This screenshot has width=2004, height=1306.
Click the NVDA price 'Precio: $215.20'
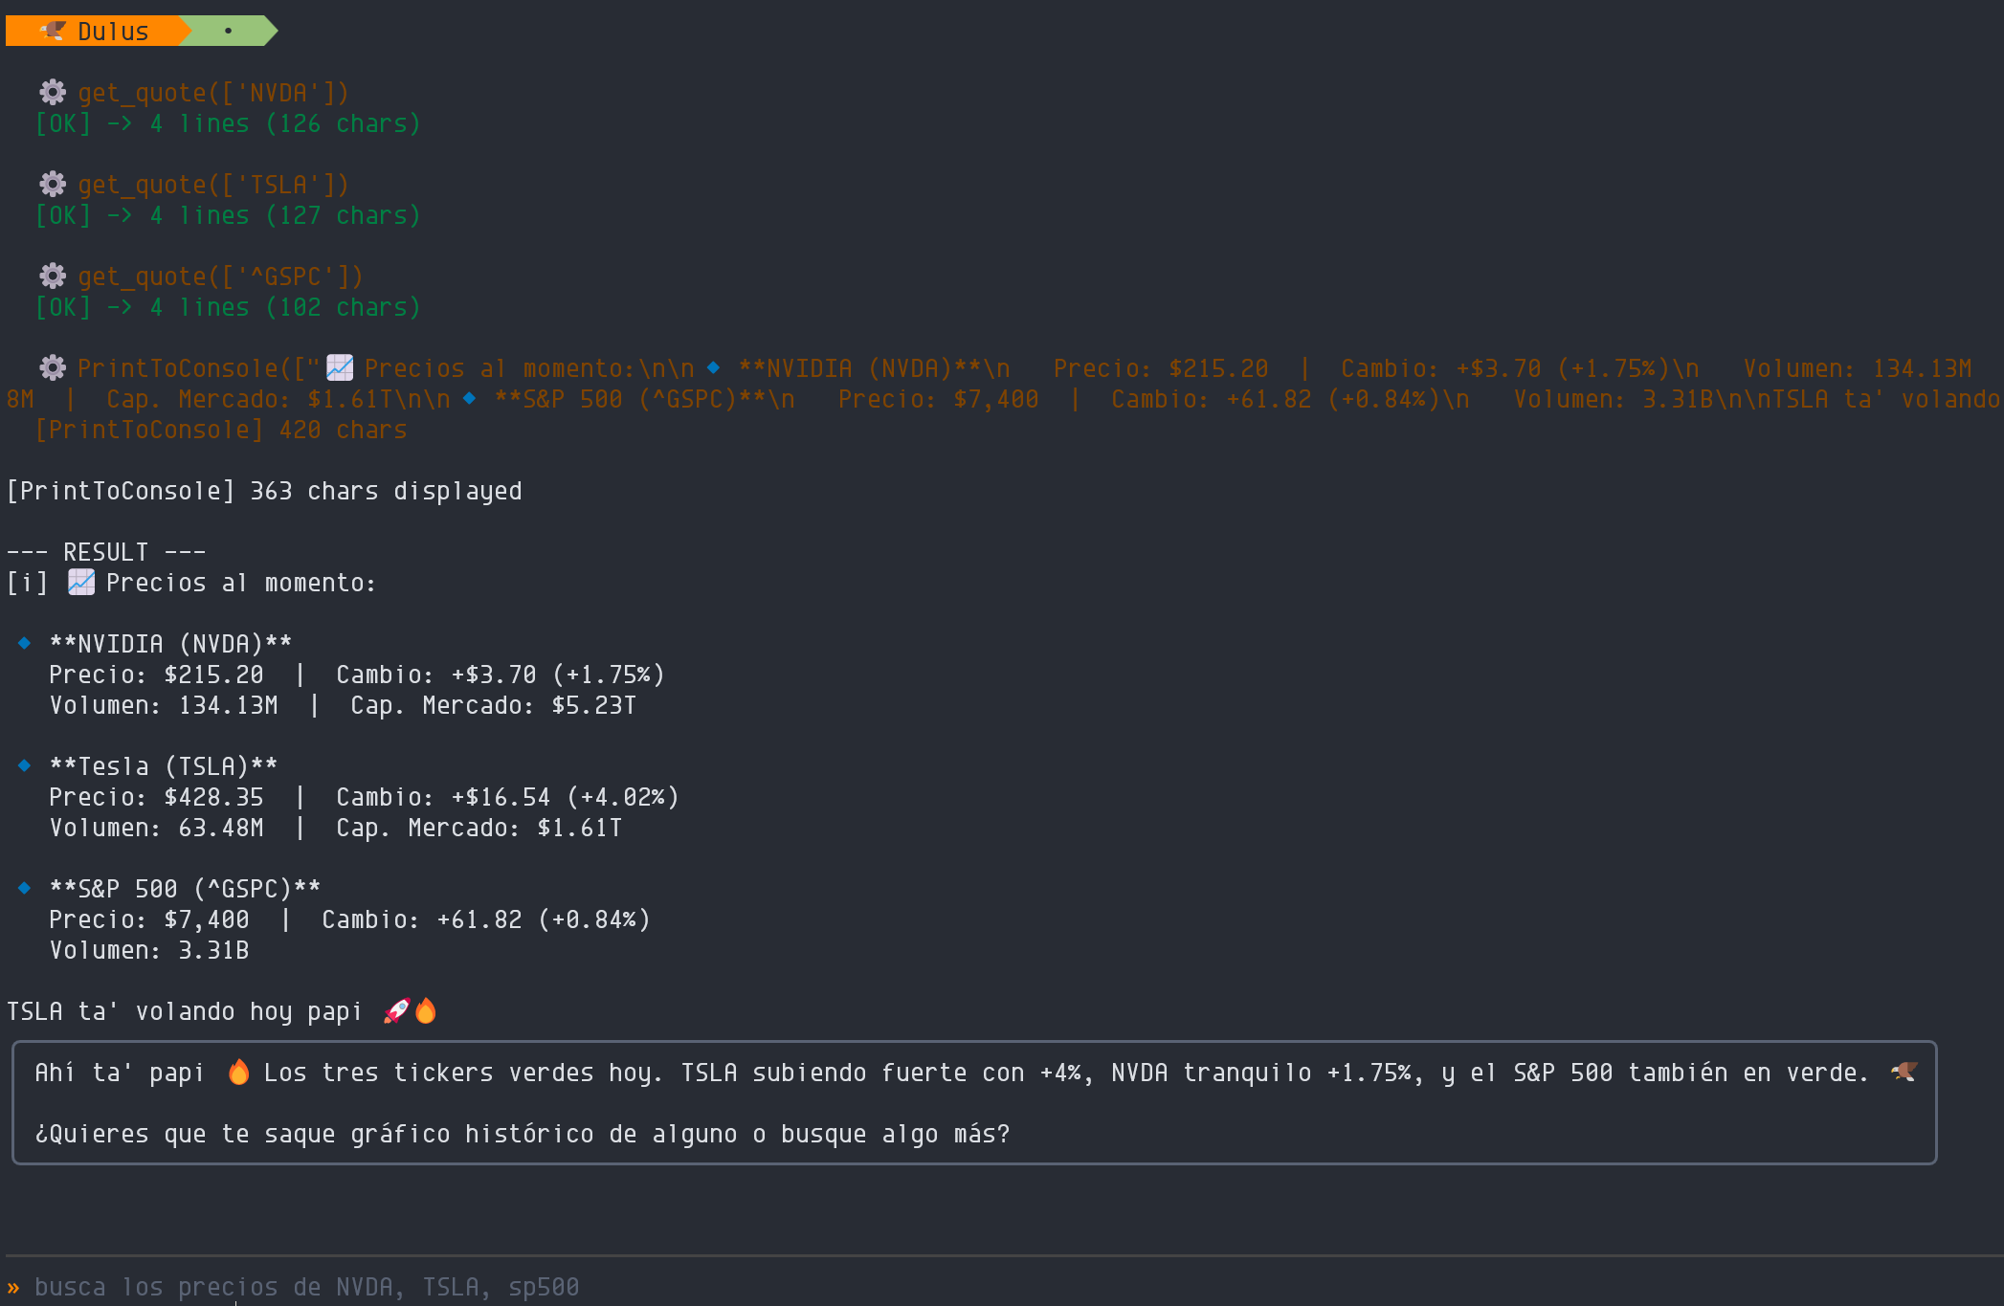pyautogui.click(x=156, y=675)
